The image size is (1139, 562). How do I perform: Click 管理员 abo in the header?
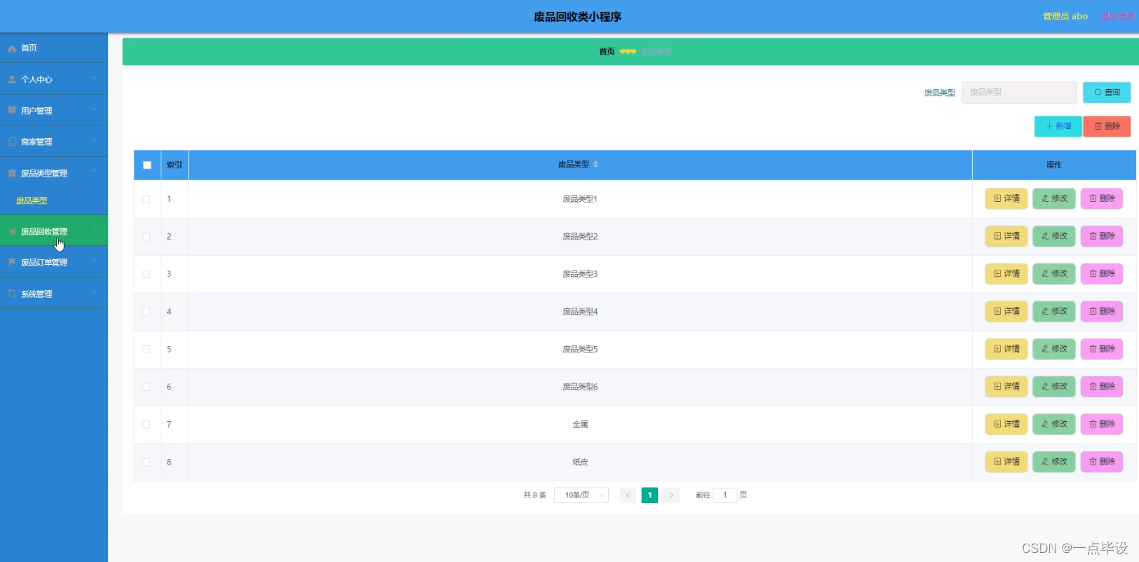[1065, 16]
